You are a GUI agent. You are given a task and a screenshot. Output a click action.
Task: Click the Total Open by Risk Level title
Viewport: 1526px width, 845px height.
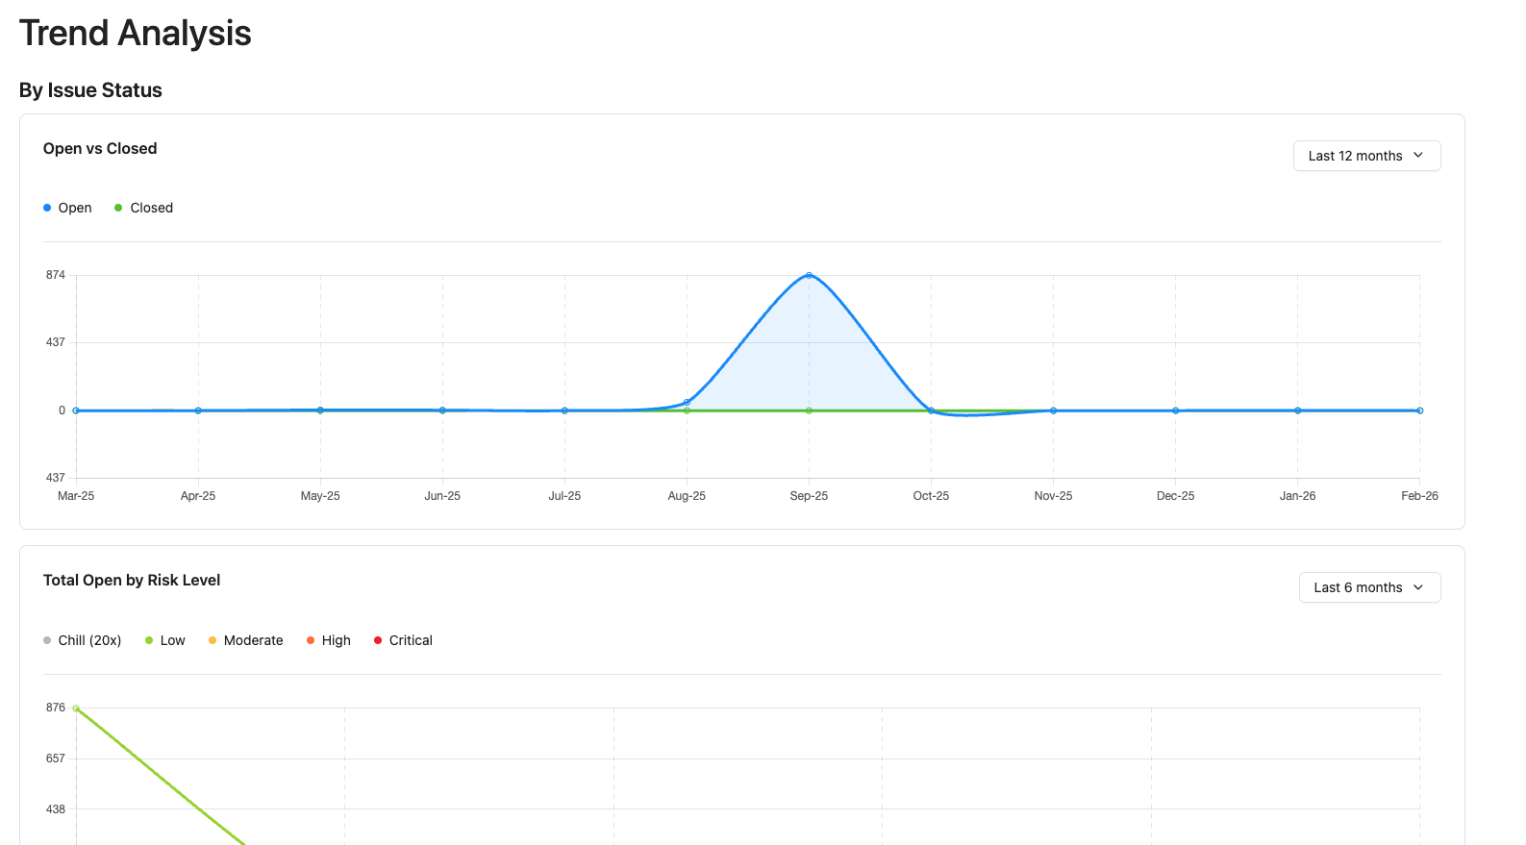[x=132, y=580]
